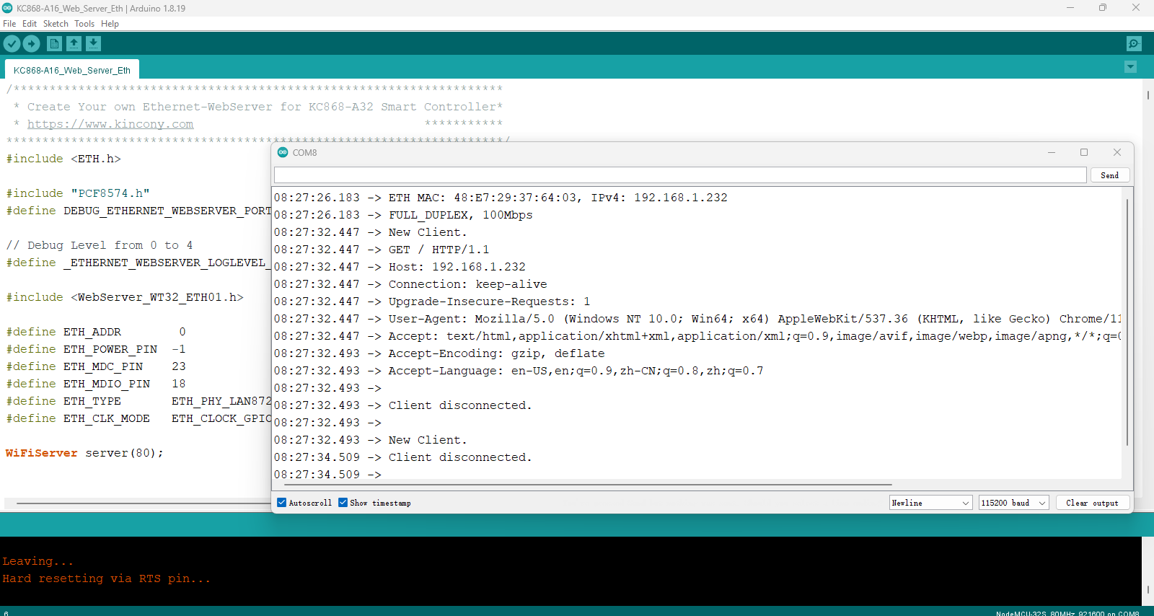Disable the Autoscroll checkbox

point(282,503)
